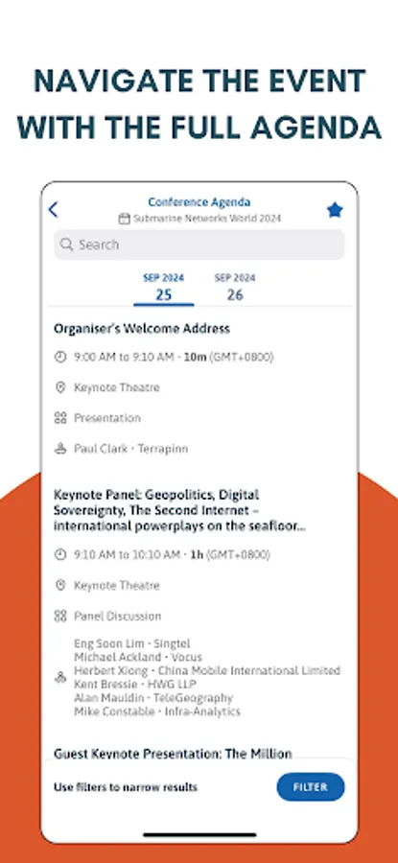The height and width of the screenshot is (863, 398).
Task: Open Organiser's Welcome Address session
Action: [142, 329]
